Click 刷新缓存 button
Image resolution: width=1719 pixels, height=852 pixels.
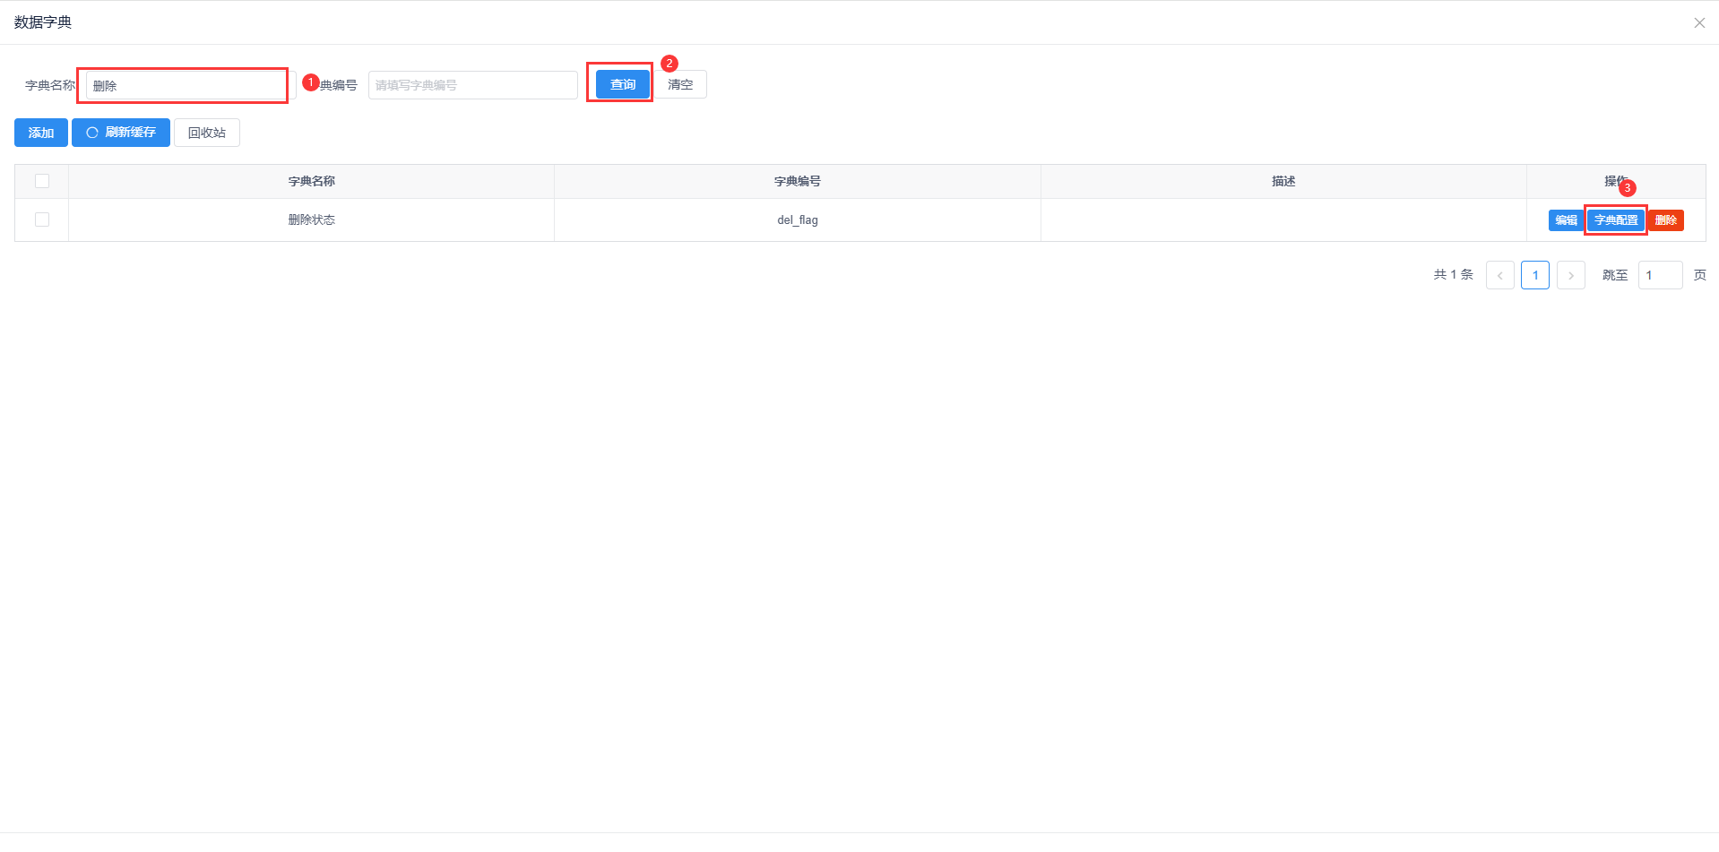coord(121,133)
